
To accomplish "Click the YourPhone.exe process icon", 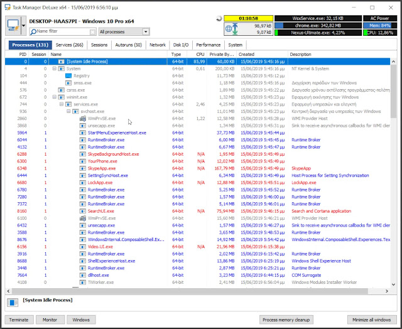I will click(82, 161).
